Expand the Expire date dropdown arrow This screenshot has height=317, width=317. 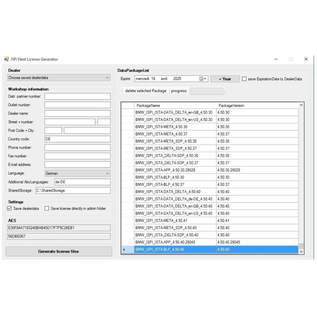(x=205, y=79)
